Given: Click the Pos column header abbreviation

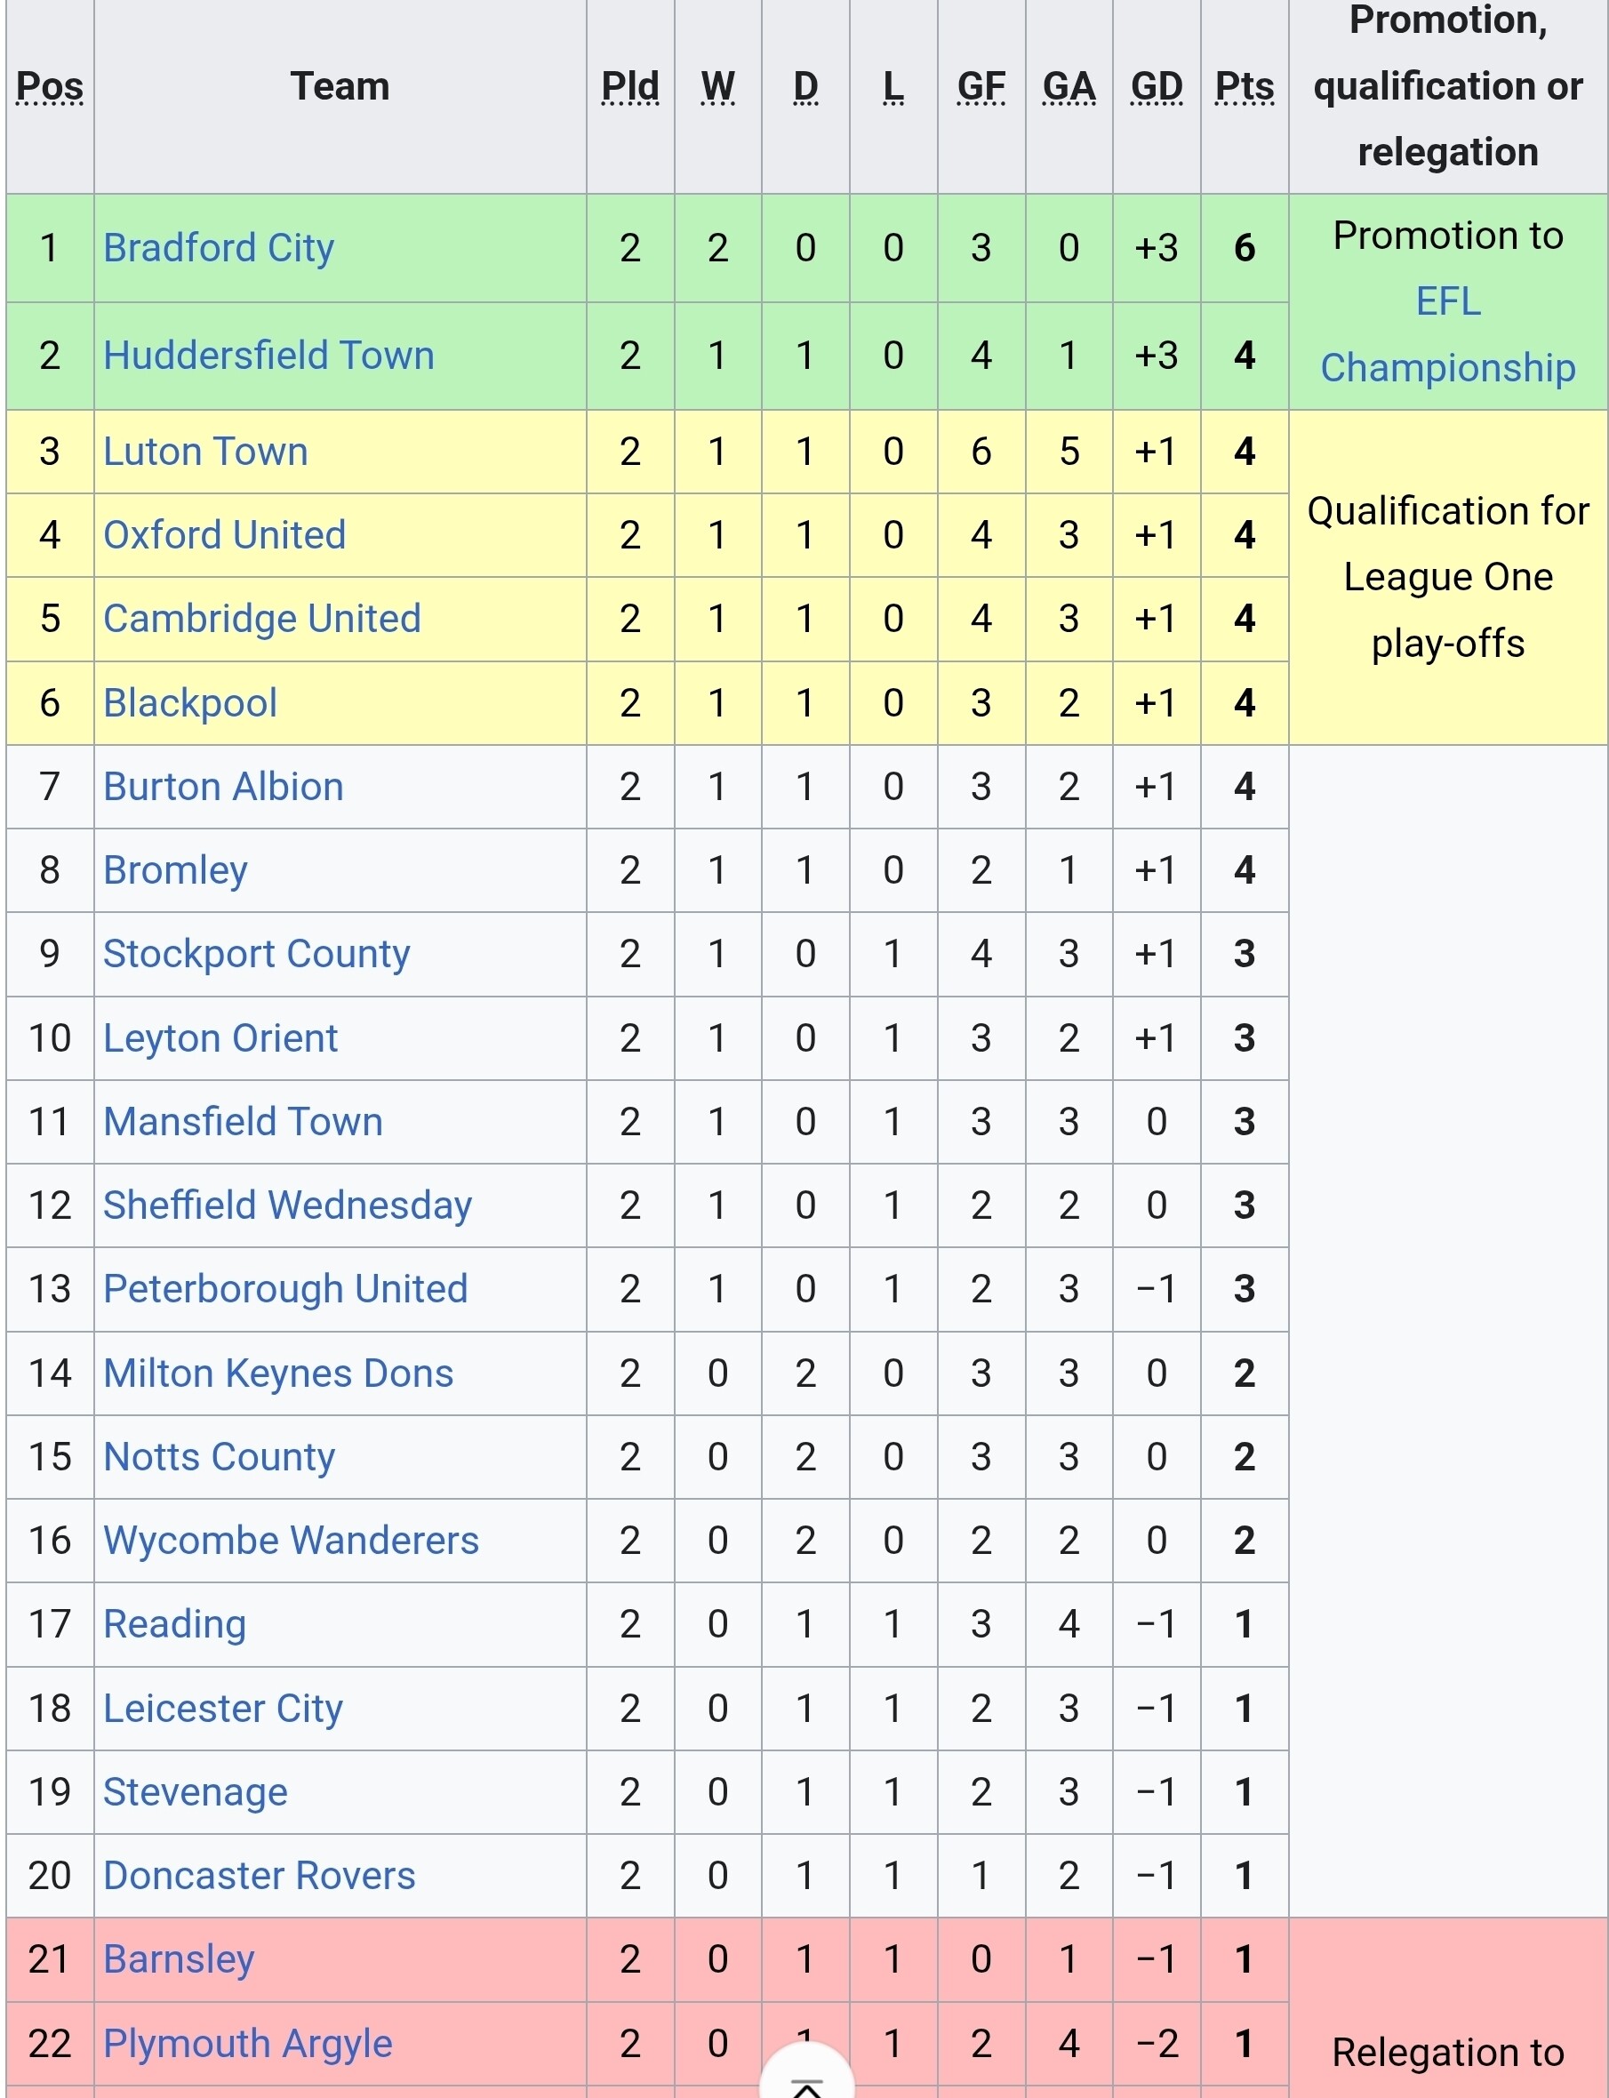Looking at the screenshot, I should (50, 86).
